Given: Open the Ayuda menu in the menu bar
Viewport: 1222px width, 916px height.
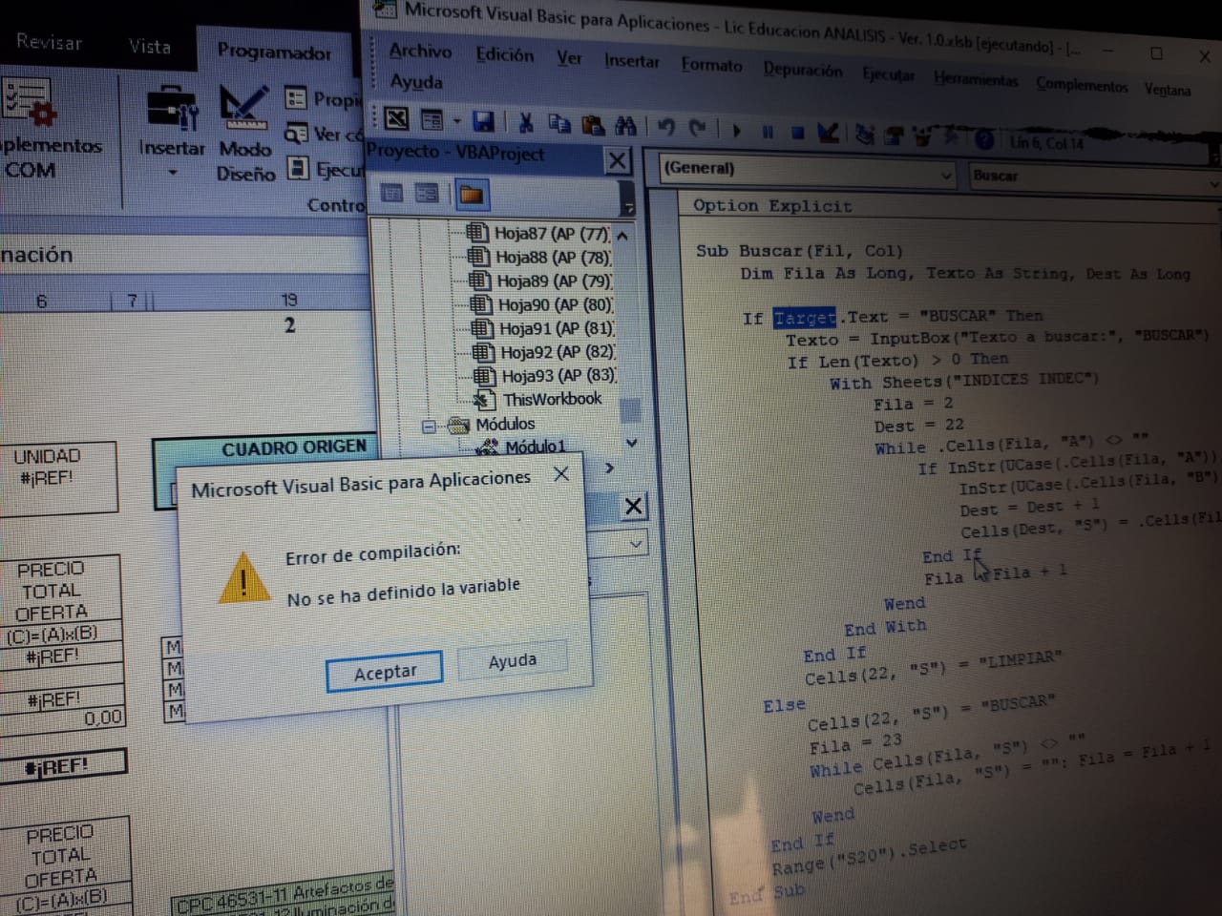Looking at the screenshot, I should pos(416,82).
